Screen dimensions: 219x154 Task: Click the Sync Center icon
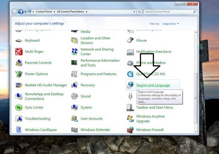click(x=19, y=108)
